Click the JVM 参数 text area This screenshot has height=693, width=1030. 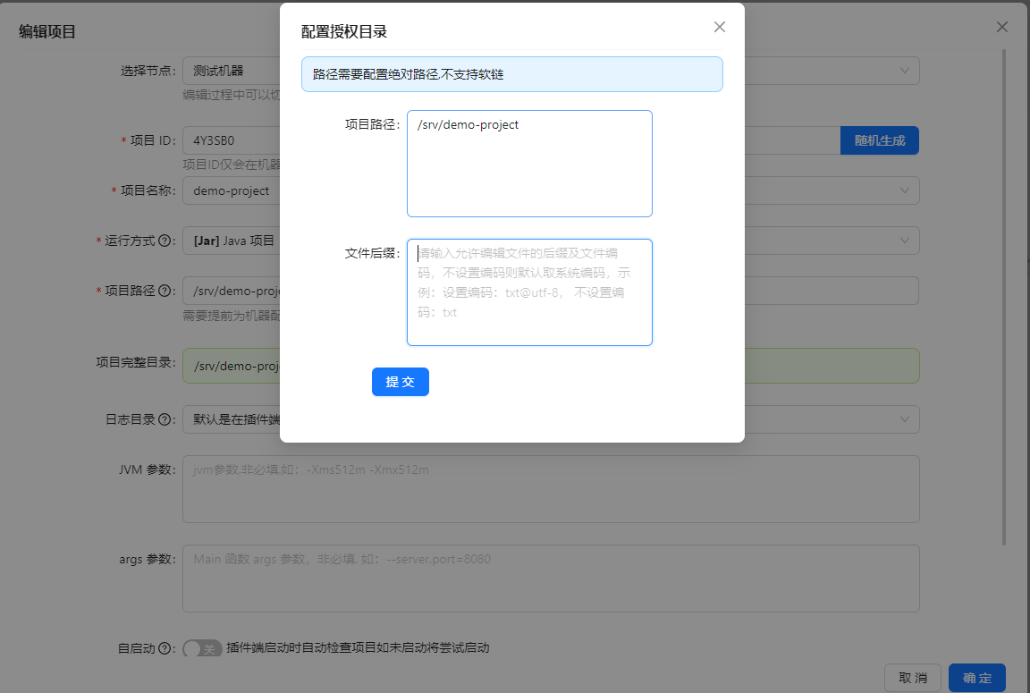click(550, 489)
